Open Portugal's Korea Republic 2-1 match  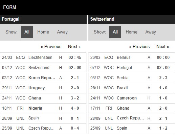(43, 78)
